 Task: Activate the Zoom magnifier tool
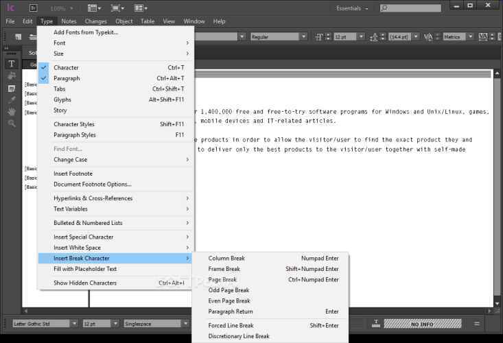(12, 123)
